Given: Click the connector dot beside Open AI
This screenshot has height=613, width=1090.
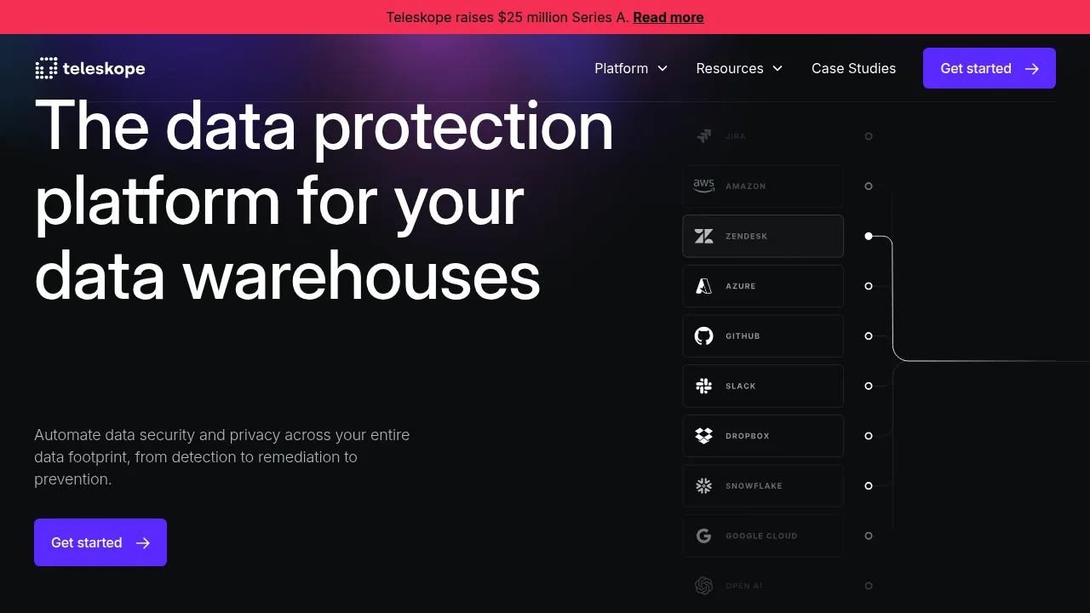Looking at the screenshot, I should 869,586.
